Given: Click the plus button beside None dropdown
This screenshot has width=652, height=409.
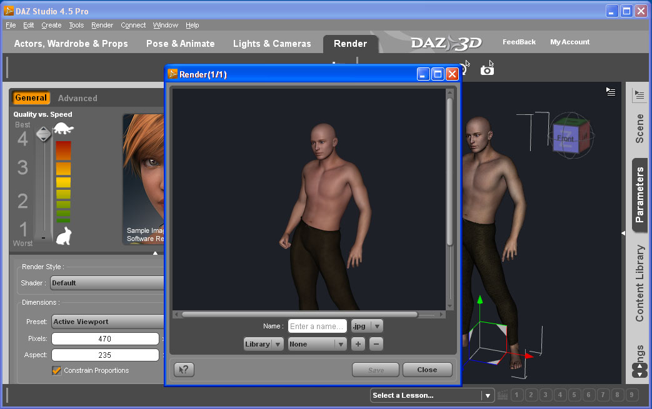Looking at the screenshot, I should point(358,344).
